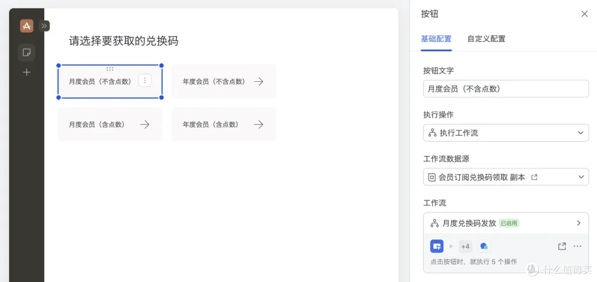597x282 pixels.
Task: Click the 按钮 panel title
Action: click(x=430, y=14)
